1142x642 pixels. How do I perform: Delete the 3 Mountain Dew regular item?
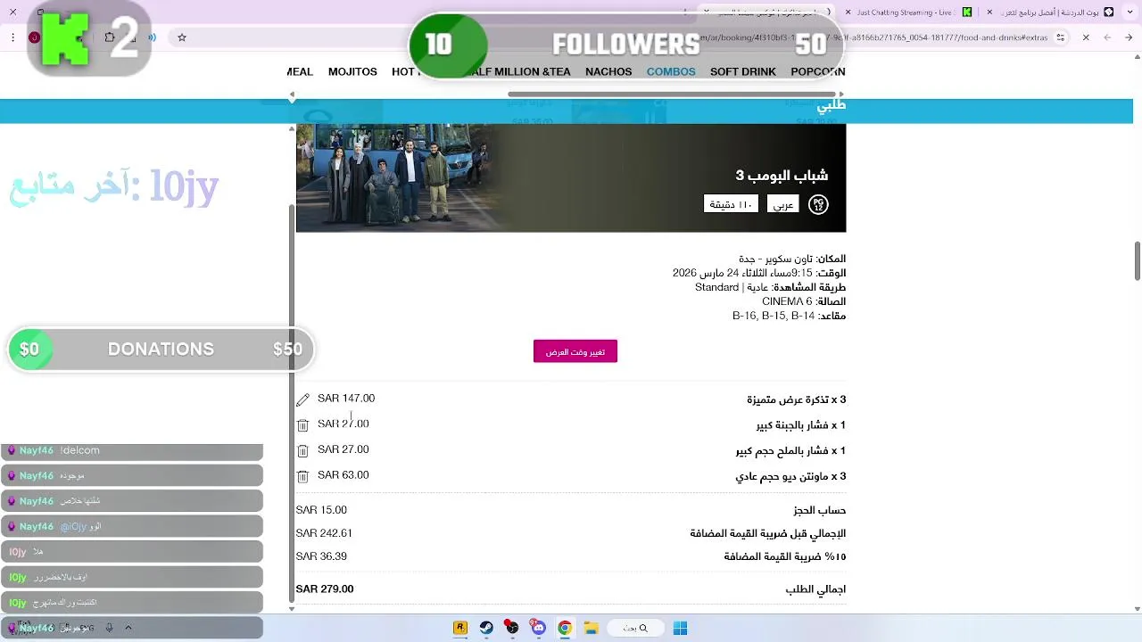click(x=302, y=477)
